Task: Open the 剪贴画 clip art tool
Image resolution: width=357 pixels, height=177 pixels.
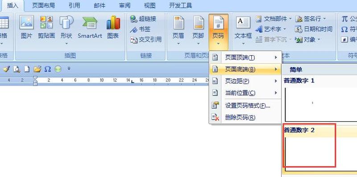Action: tap(46, 27)
